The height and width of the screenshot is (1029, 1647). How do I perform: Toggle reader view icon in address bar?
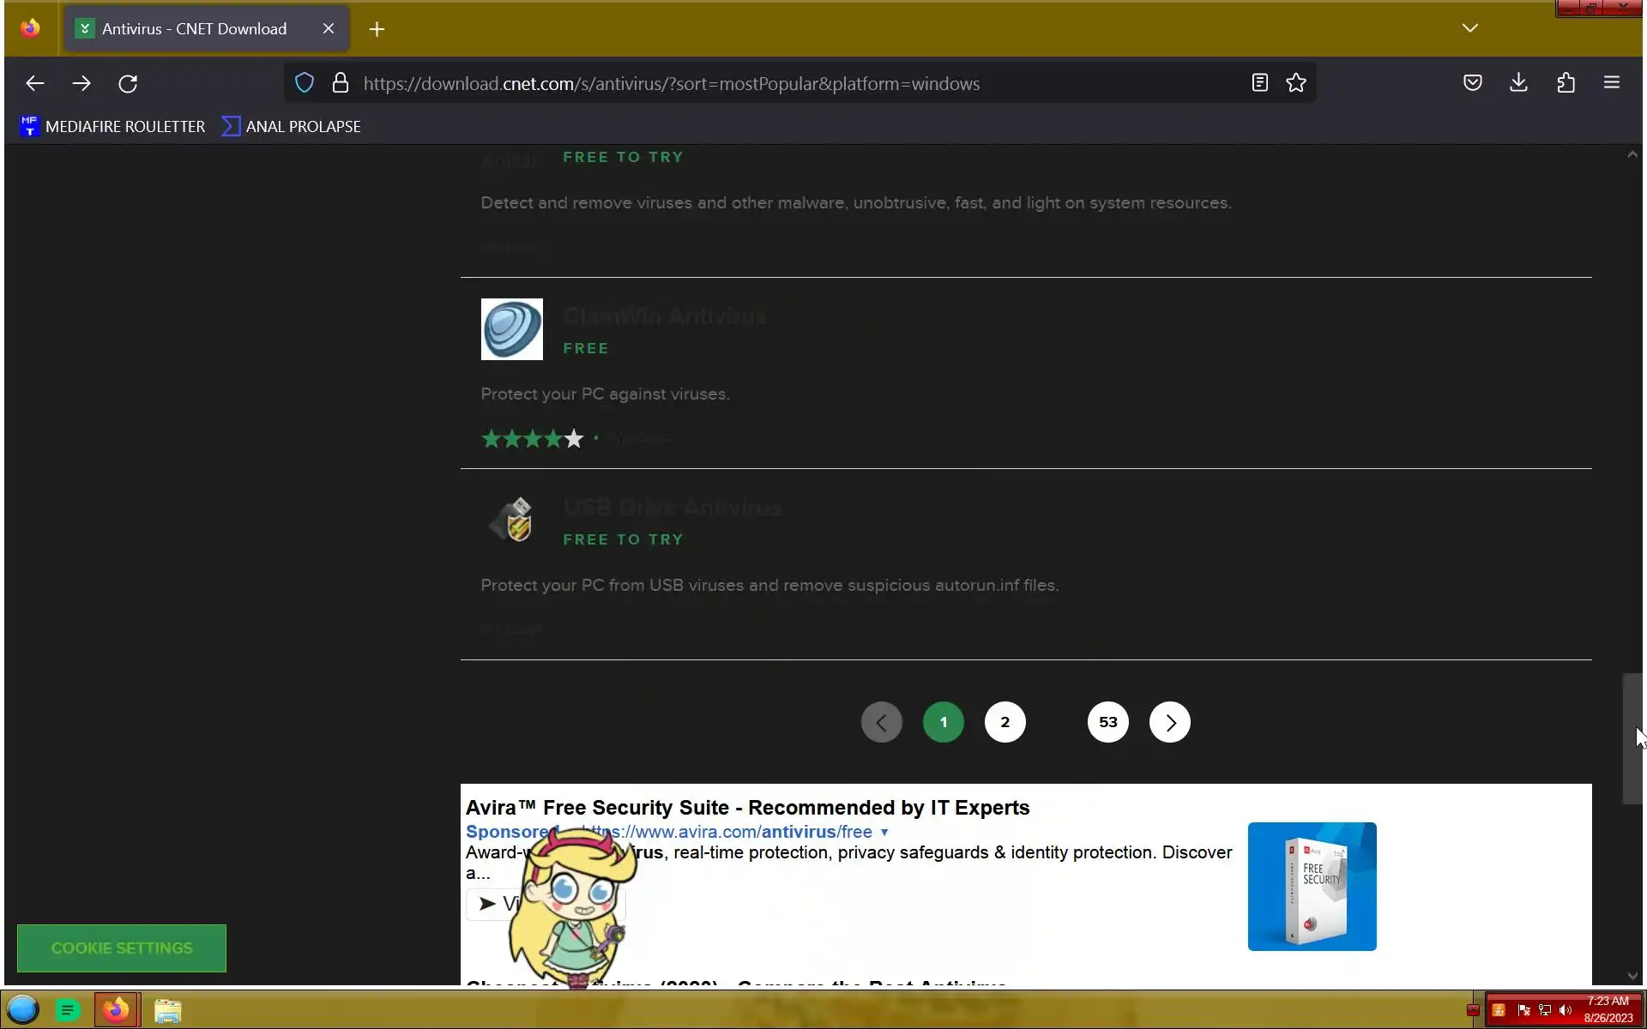click(1259, 83)
